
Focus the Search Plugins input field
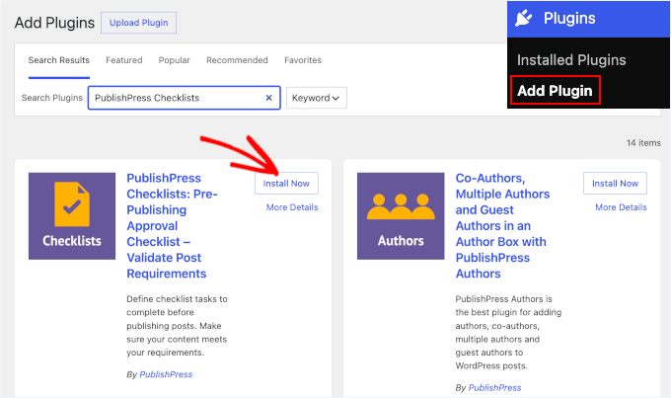coord(184,98)
